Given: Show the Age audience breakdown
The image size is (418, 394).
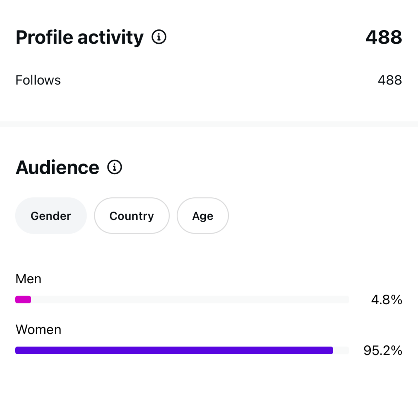Looking at the screenshot, I should tap(203, 216).
